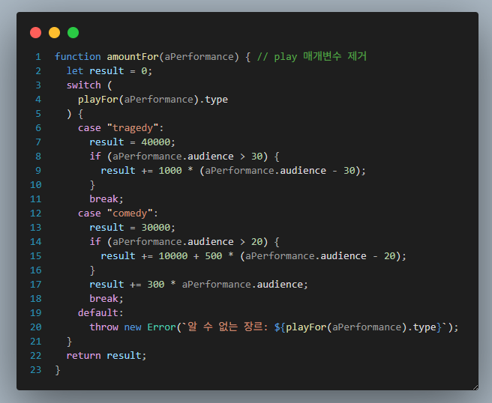
Task: Click "result += 300" on line 17
Action: tap(127, 285)
